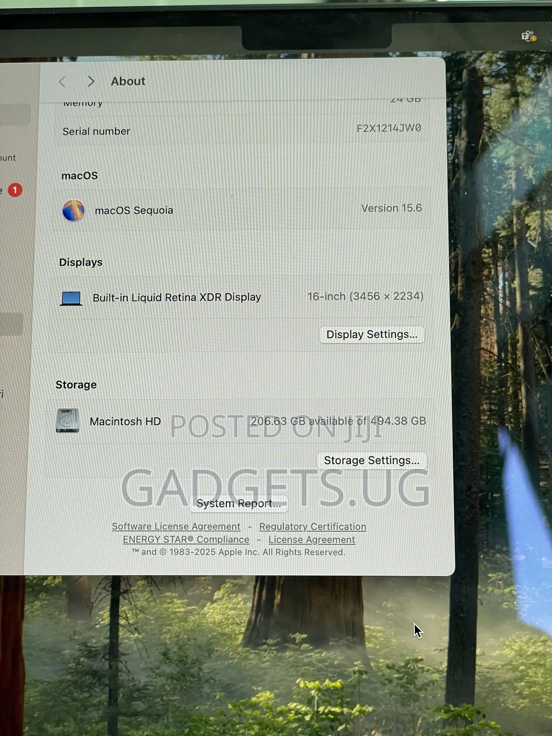
Task: Click the Serial number label
Action: (96, 131)
